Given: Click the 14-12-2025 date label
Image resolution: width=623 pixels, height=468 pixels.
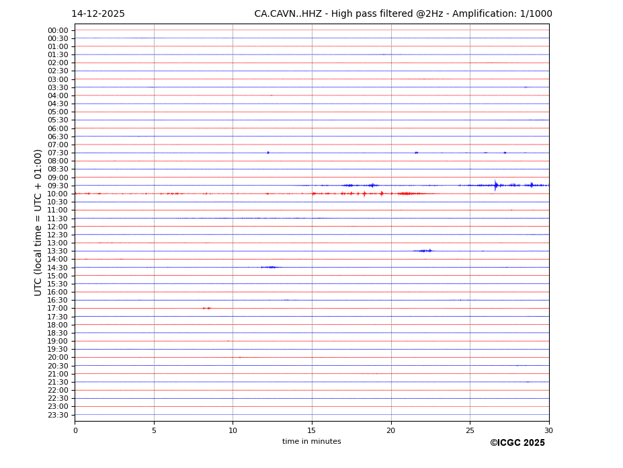Looking at the screenshot, I should 98,14.
